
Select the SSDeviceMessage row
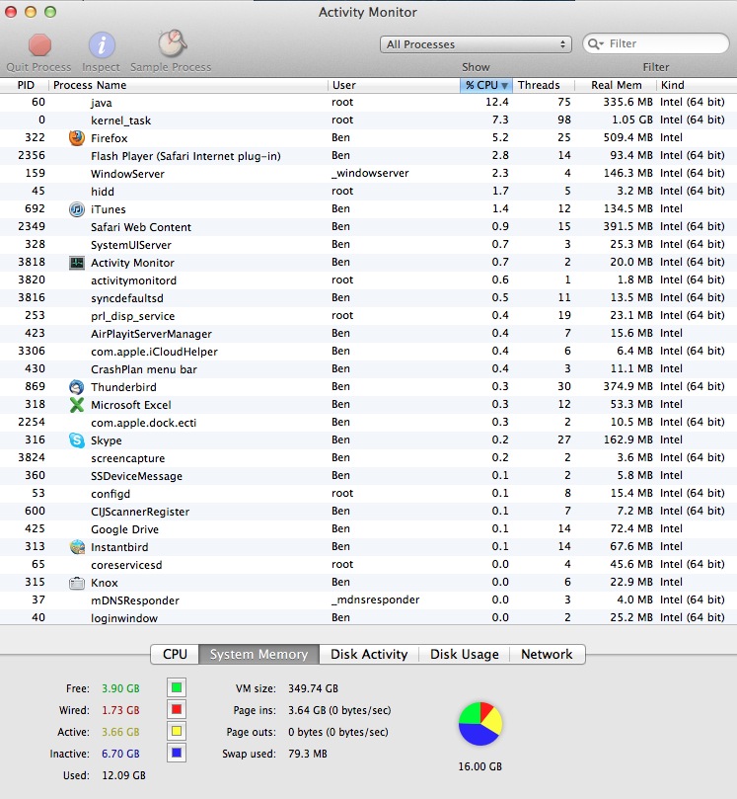(369, 475)
